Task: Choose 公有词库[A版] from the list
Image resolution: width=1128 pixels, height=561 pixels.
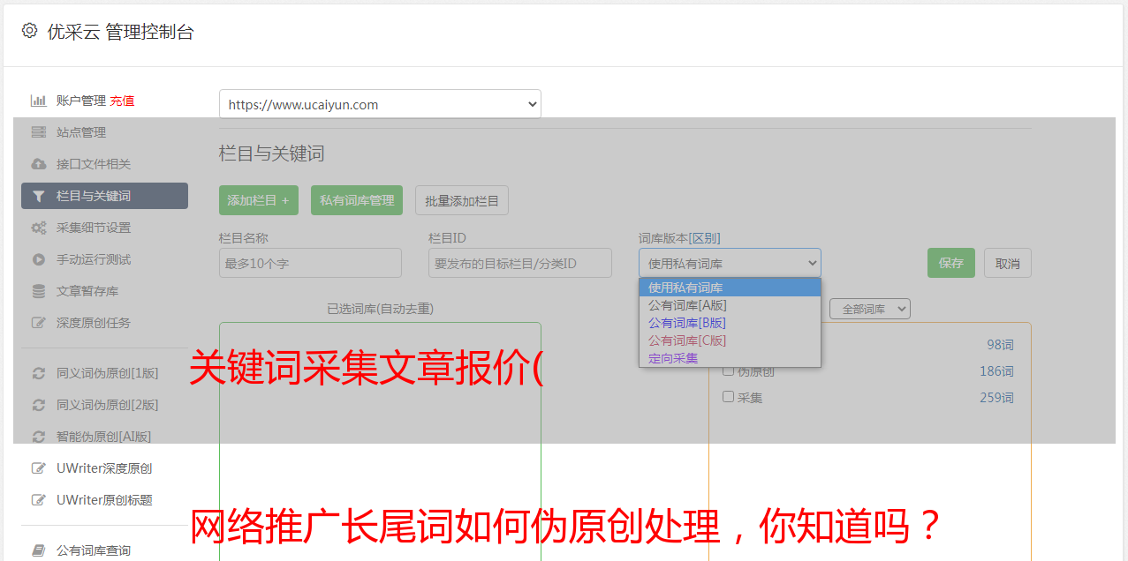Action: click(730, 305)
